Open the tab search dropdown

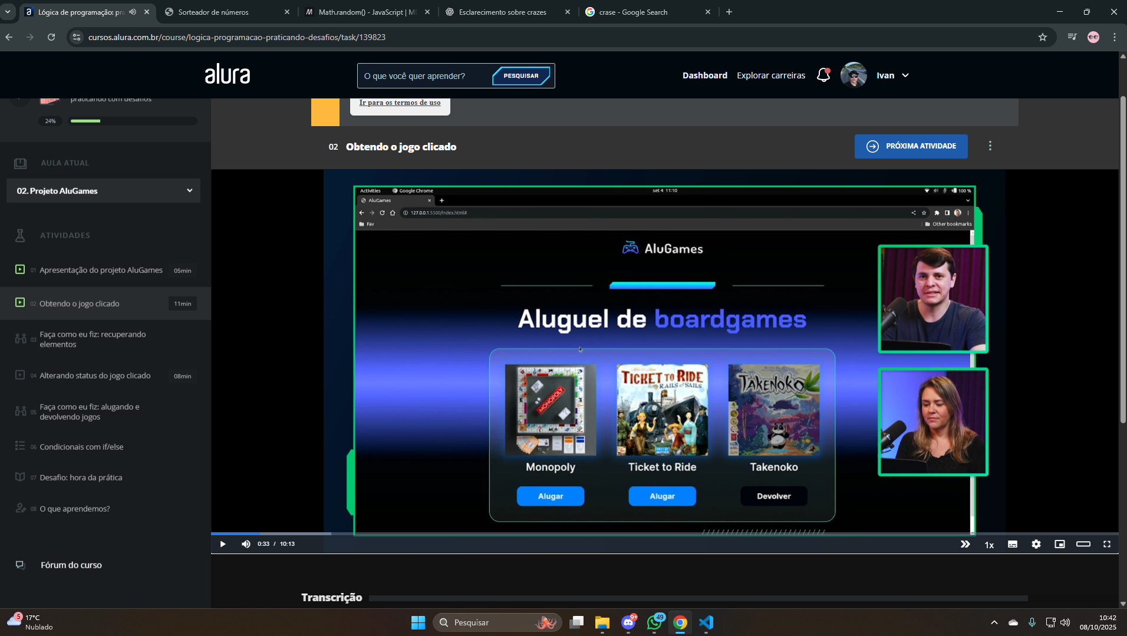(x=8, y=12)
